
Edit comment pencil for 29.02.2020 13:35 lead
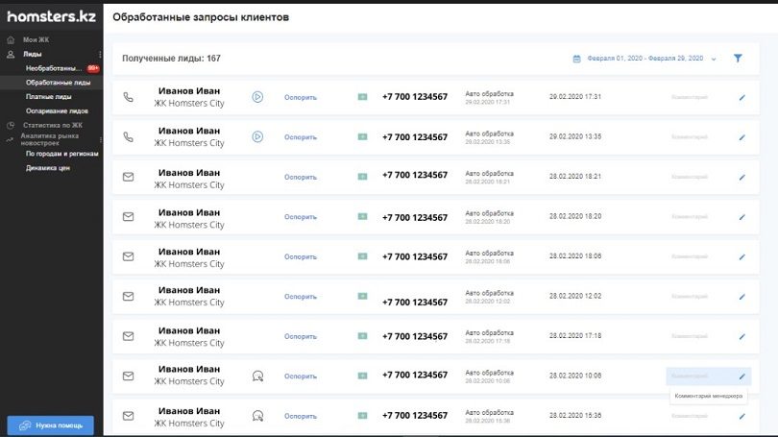tap(742, 137)
